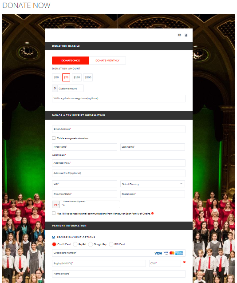Check the corporate donation checkbox
237x283 pixels.
pos(54,138)
